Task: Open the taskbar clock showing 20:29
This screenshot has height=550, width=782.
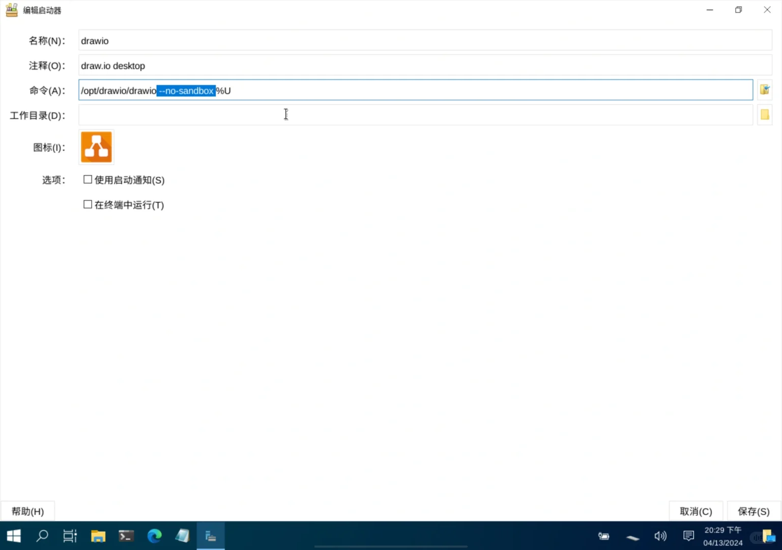Action: (722, 536)
